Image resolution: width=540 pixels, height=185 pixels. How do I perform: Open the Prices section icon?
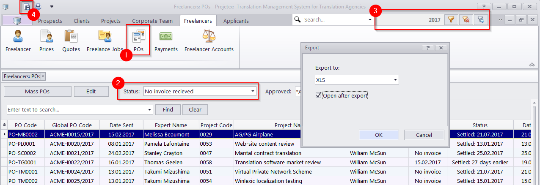[46, 37]
